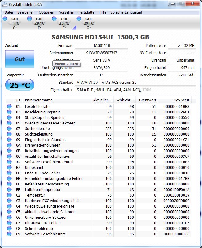Click the SAMSUNG HD154UI model title

tap(100, 37)
